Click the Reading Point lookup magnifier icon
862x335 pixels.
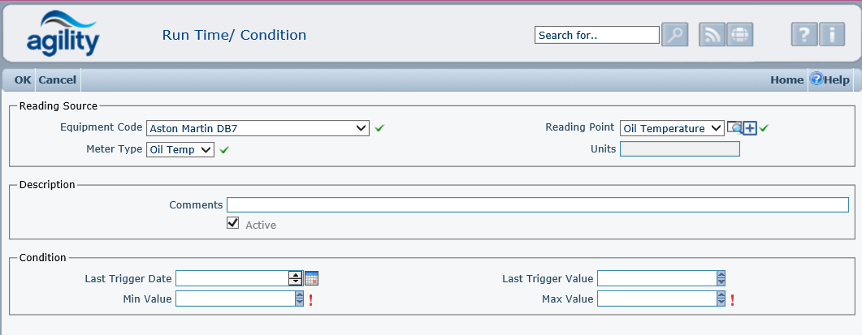pos(734,128)
